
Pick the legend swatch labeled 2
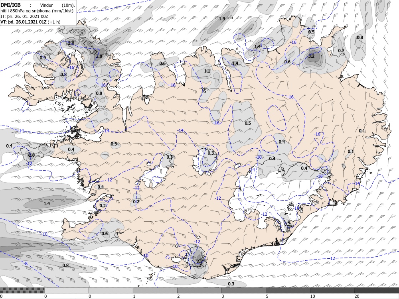tap(199, 290)
